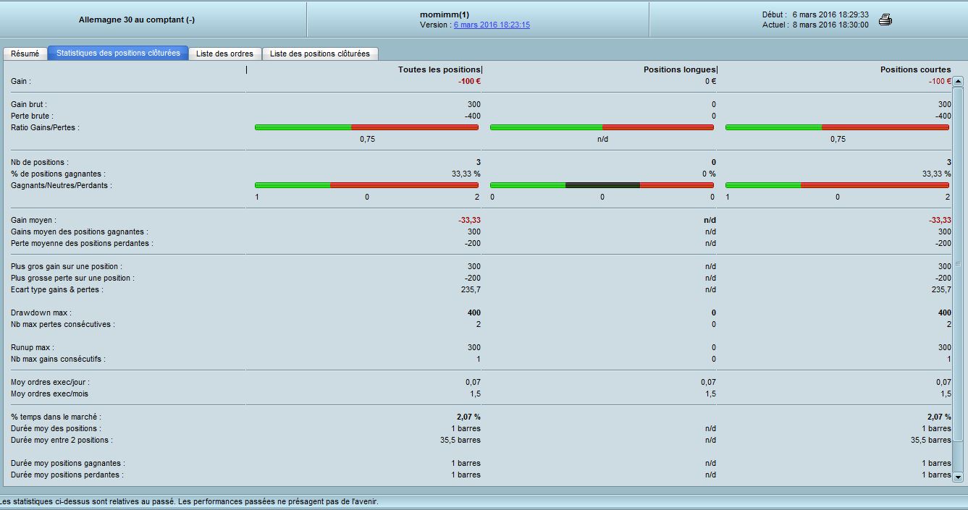Click the scrollbar up arrow
The image size is (968, 510).
pyautogui.click(x=958, y=82)
